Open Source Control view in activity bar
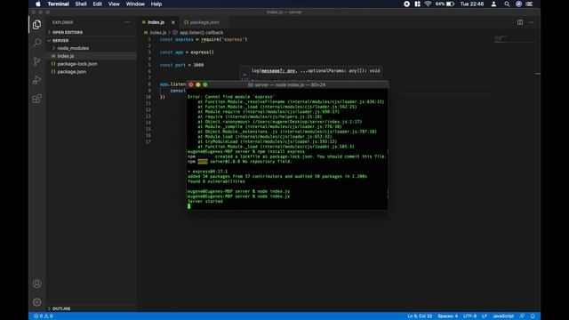The image size is (569, 320). (36, 61)
